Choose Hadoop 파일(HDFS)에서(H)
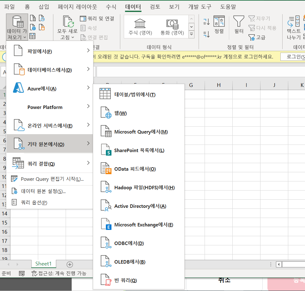 pos(139,187)
